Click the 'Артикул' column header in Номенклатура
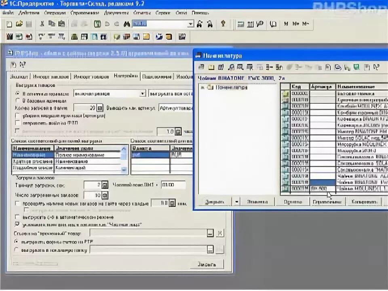Viewport: 388px width, 291px height. [322, 86]
